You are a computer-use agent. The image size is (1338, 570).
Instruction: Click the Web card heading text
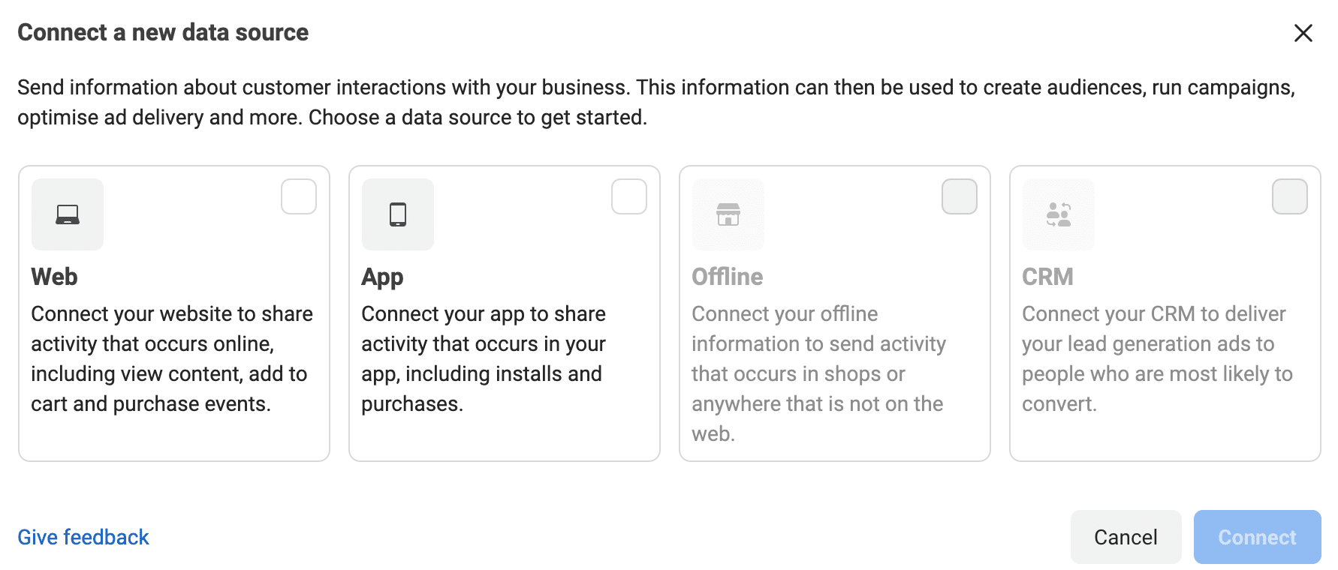click(x=53, y=277)
